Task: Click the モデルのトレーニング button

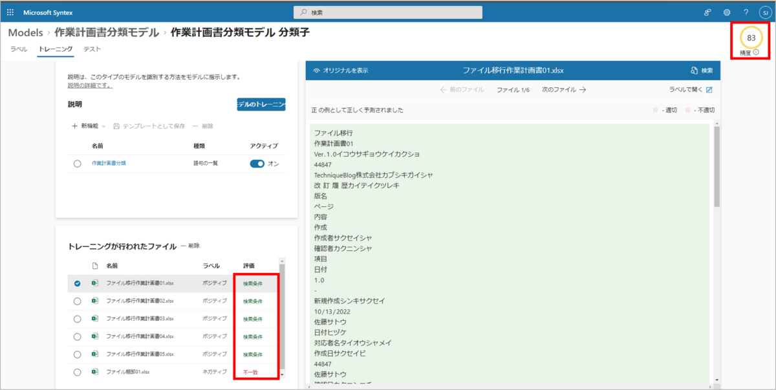Action: click(261, 104)
